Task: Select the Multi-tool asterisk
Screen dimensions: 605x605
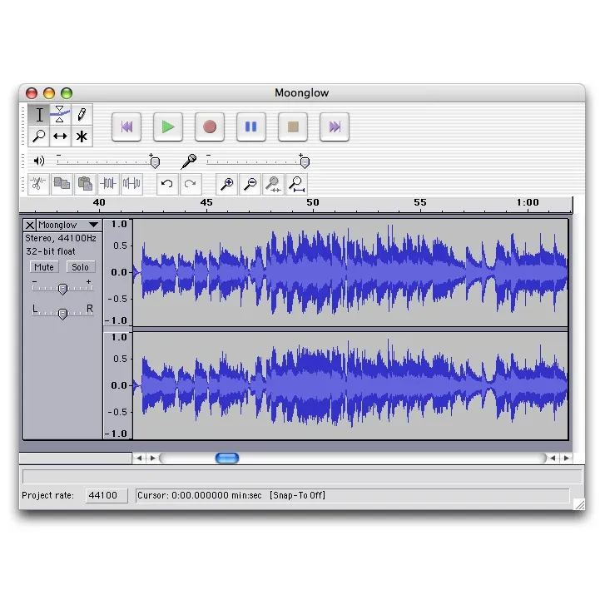Action: (82, 136)
